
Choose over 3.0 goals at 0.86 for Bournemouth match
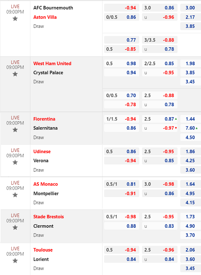[160, 8]
